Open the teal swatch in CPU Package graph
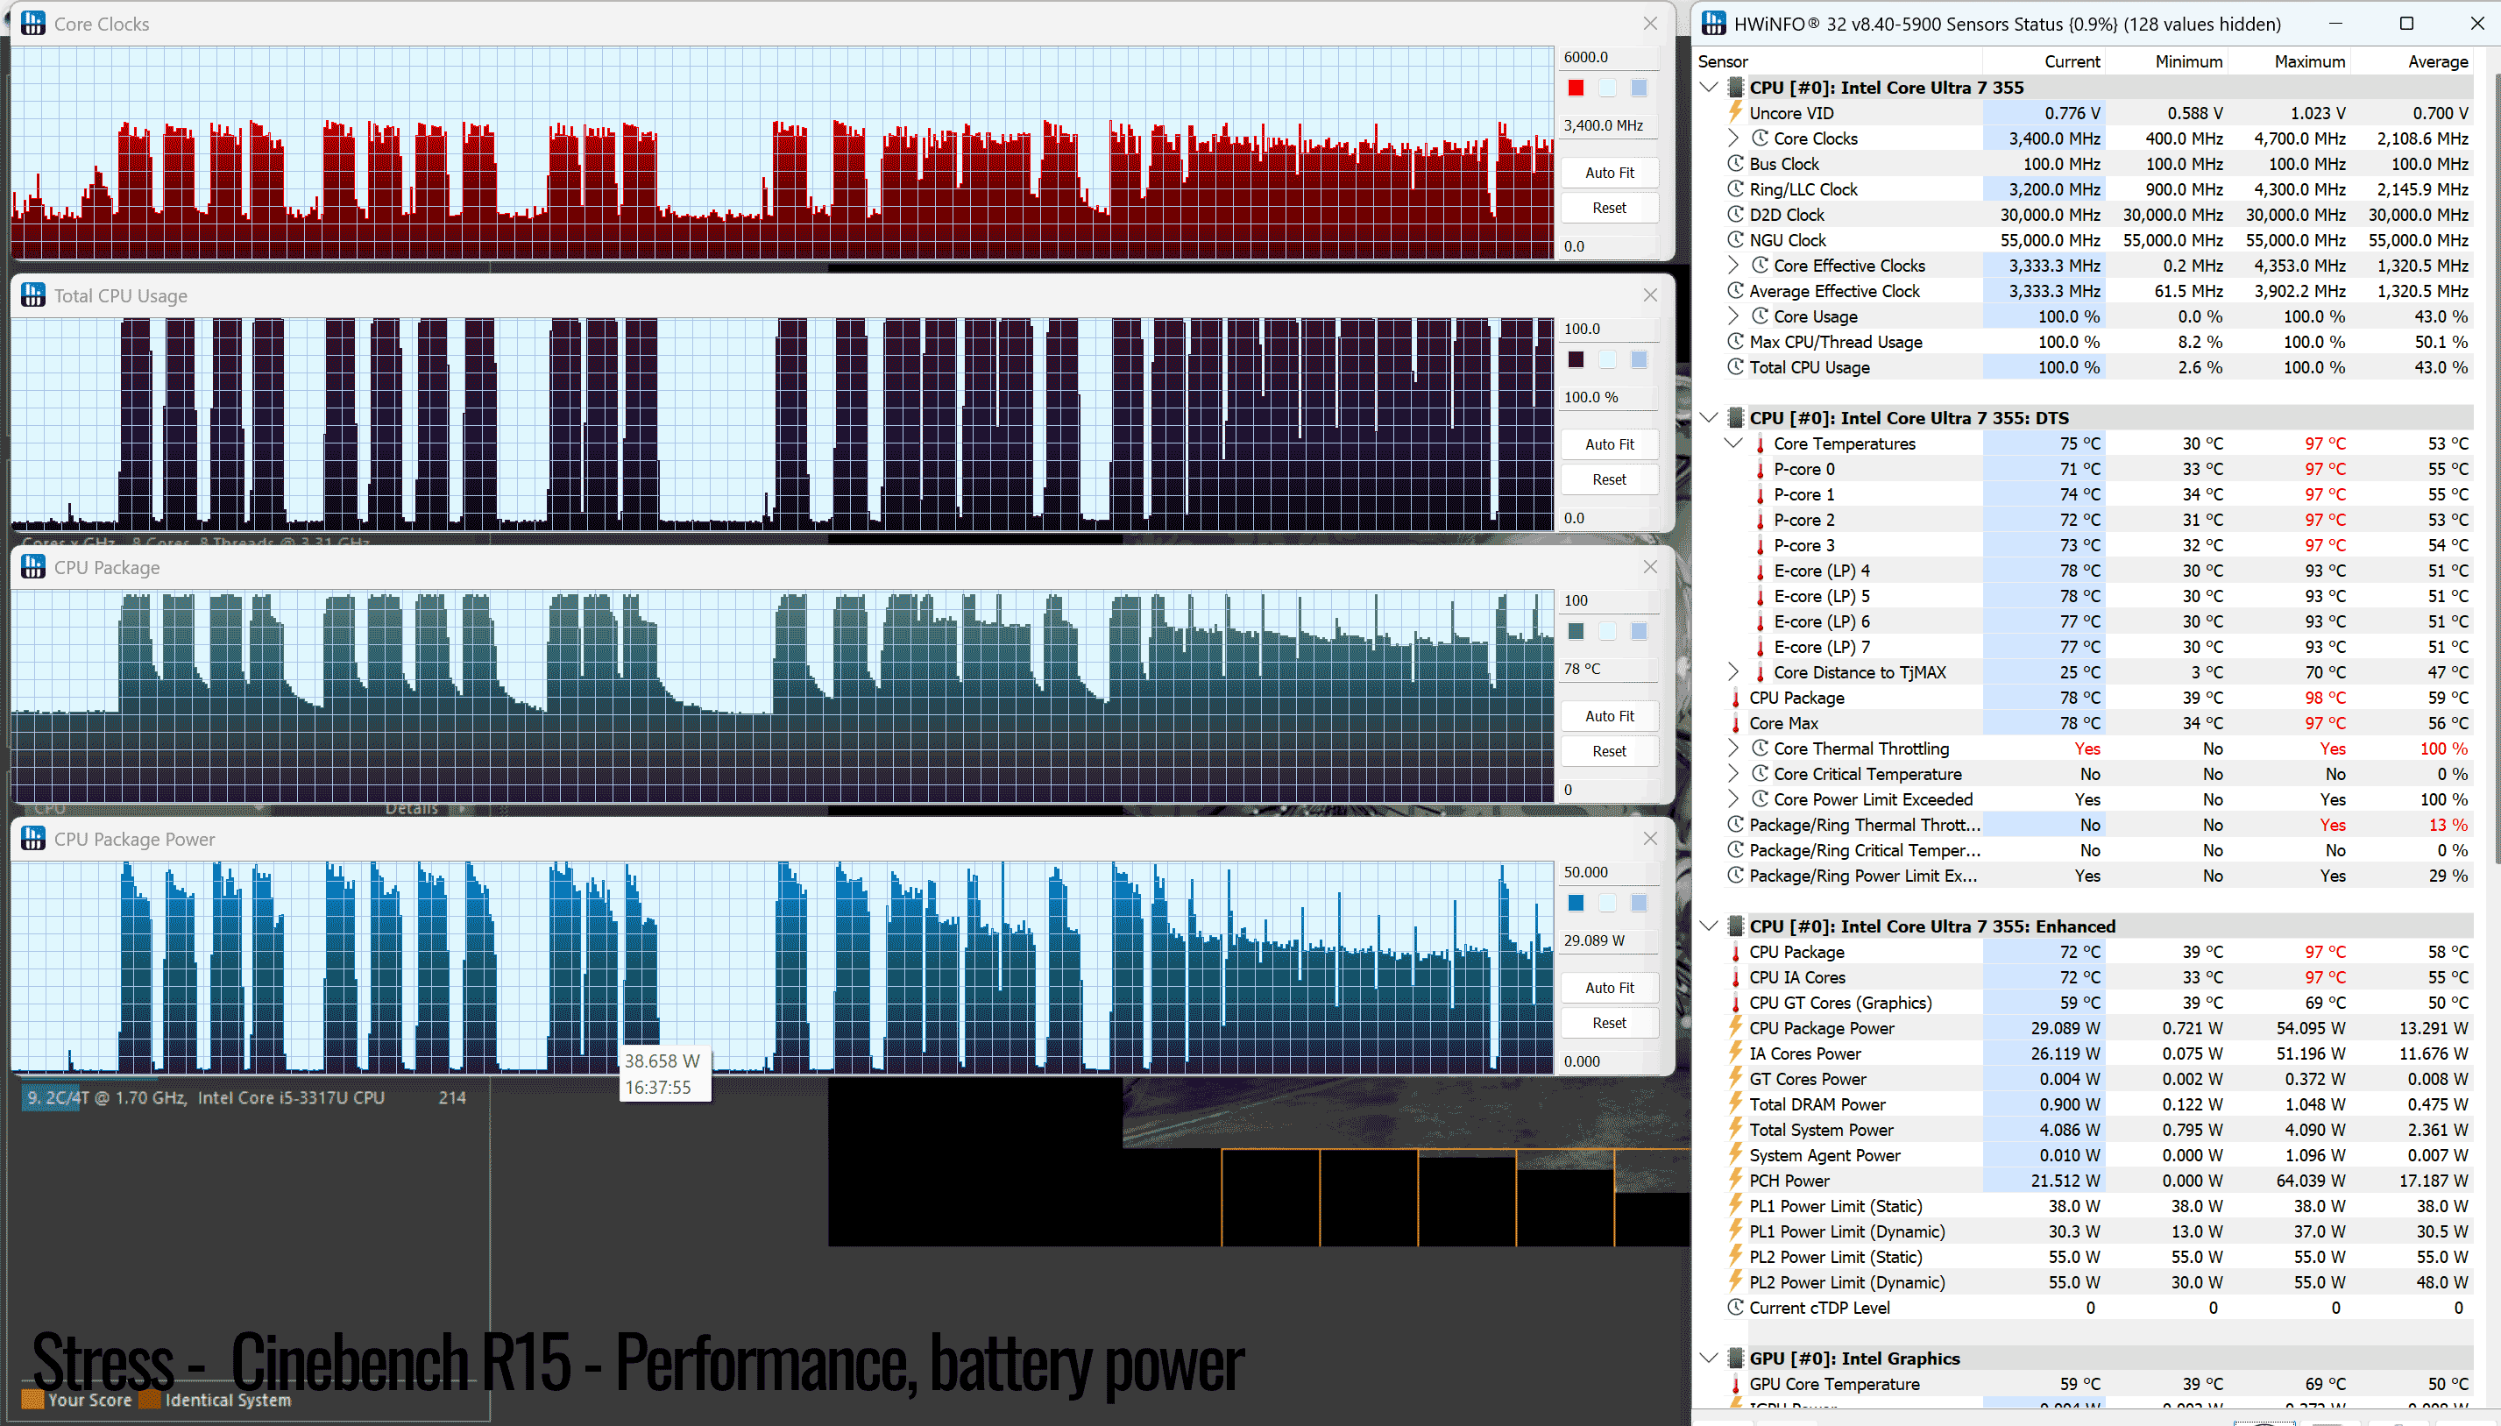2501x1426 pixels. pyautogui.click(x=1576, y=632)
